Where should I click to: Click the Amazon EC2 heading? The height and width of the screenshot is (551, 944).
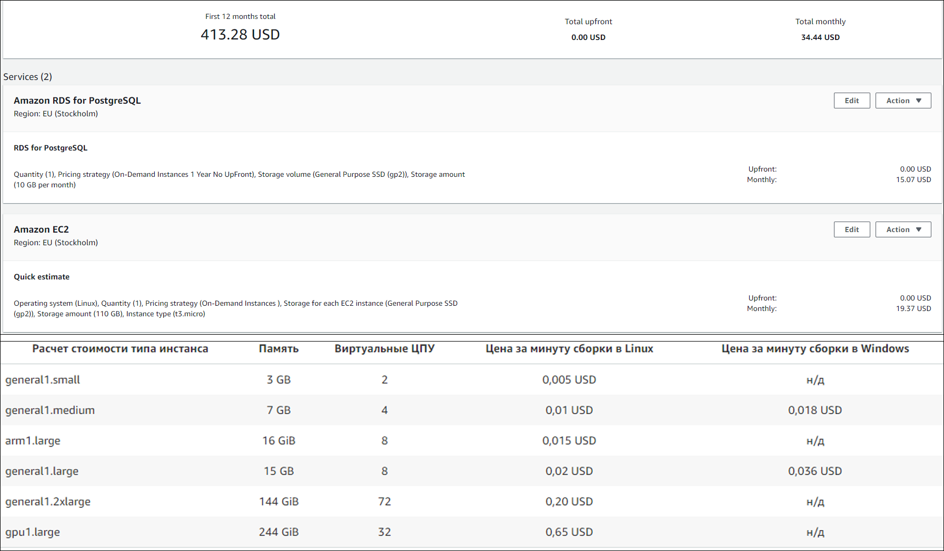coord(41,229)
